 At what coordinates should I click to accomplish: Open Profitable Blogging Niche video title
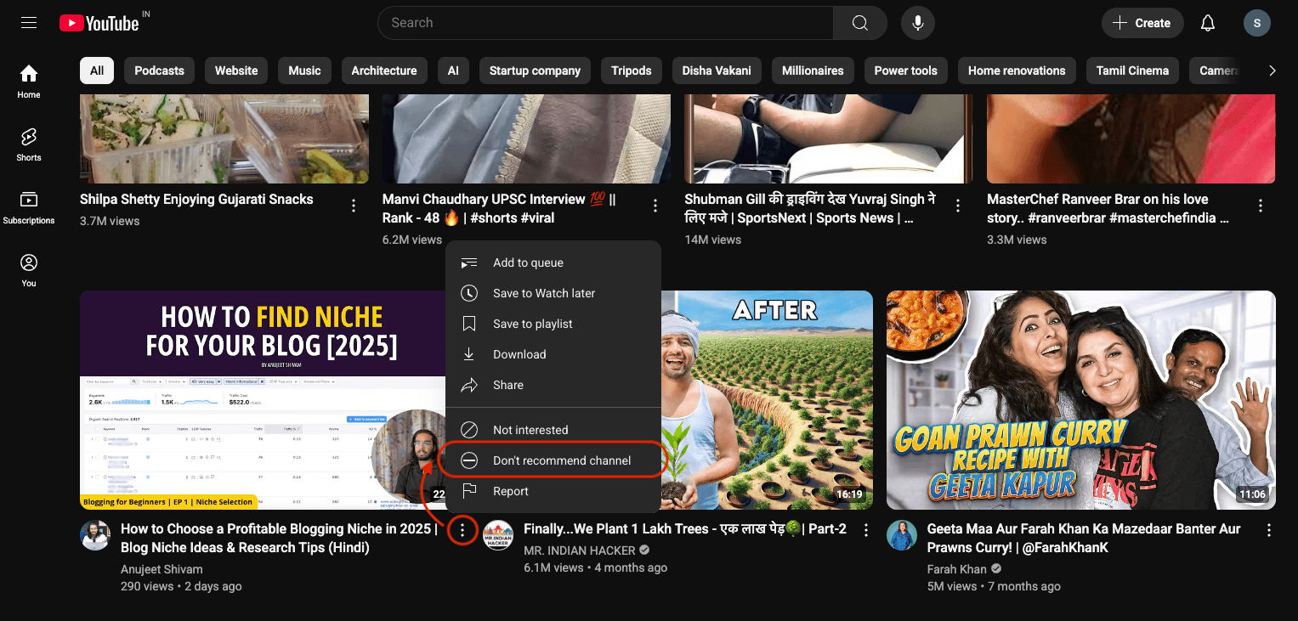pyautogui.click(x=280, y=539)
